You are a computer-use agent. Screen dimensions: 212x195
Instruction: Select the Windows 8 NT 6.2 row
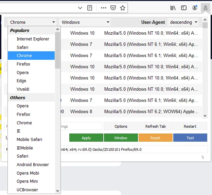[103, 111]
